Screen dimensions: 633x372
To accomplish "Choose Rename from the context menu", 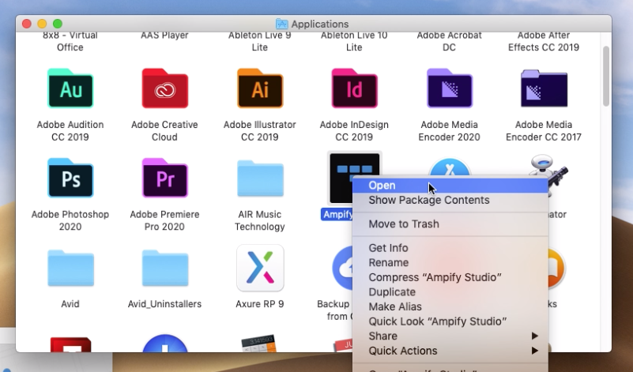I will pyautogui.click(x=450, y=263).
